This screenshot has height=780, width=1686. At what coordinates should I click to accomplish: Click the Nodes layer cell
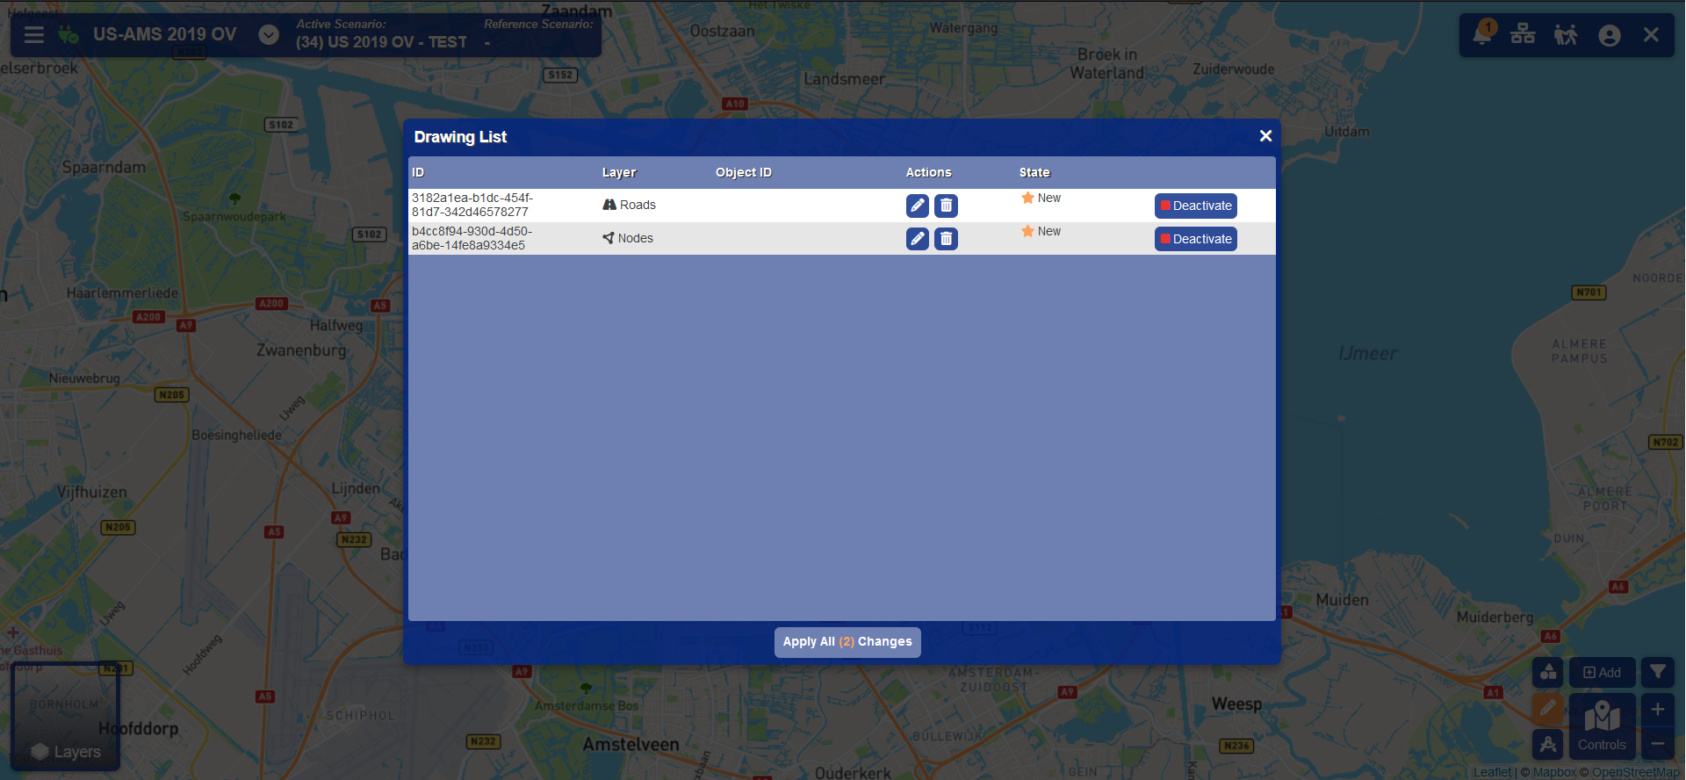pos(628,238)
